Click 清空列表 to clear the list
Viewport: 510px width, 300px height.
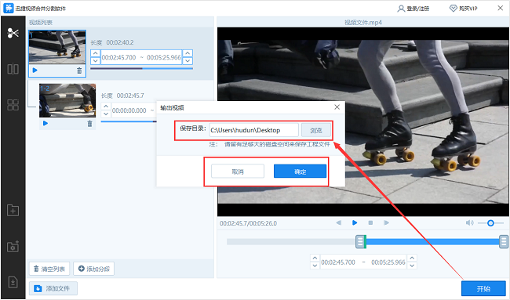click(x=49, y=269)
